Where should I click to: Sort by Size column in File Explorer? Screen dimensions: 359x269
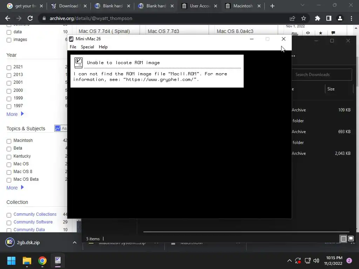pyautogui.click(x=331, y=89)
